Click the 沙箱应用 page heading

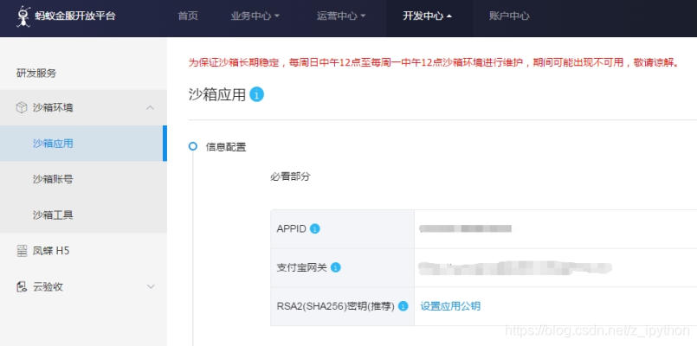click(x=217, y=94)
